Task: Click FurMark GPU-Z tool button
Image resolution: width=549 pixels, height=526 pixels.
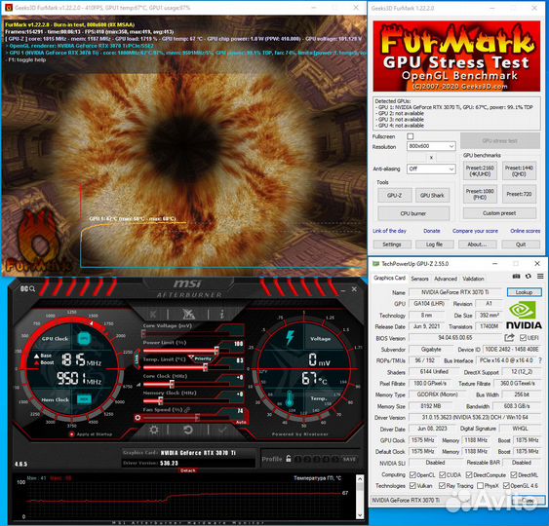Action: [x=395, y=195]
